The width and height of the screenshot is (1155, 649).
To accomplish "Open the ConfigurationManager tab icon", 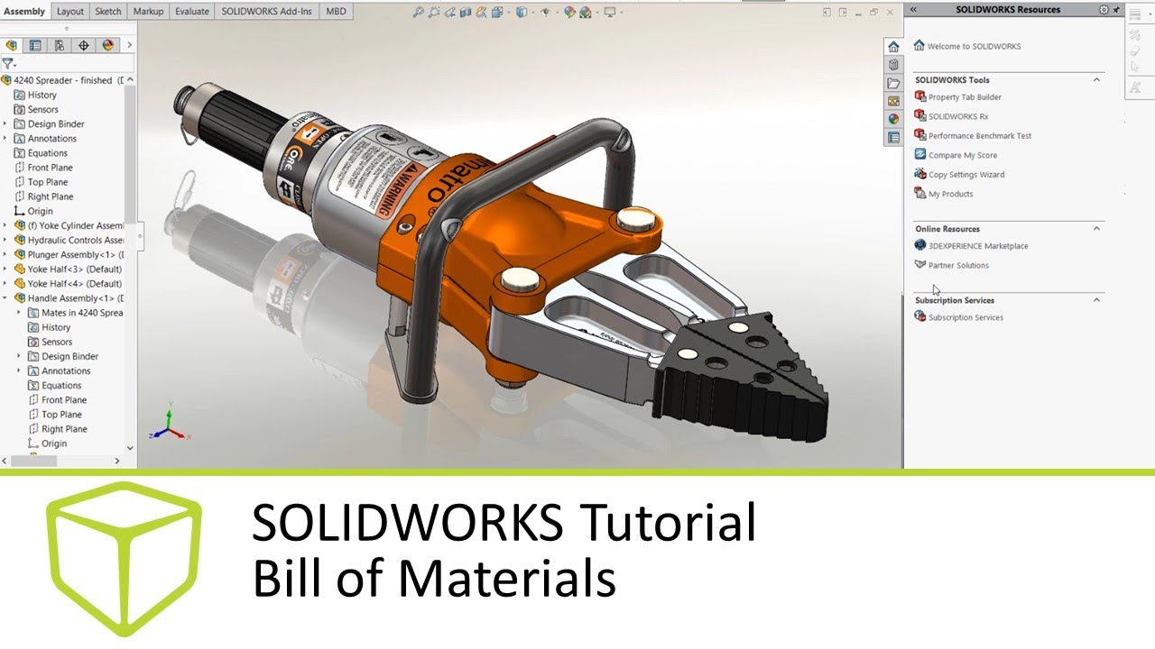I will (60, 45).
